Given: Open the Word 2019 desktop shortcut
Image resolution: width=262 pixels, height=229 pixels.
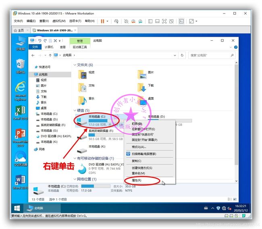Looking at the screenshot, I should click(x=21, y=182).
